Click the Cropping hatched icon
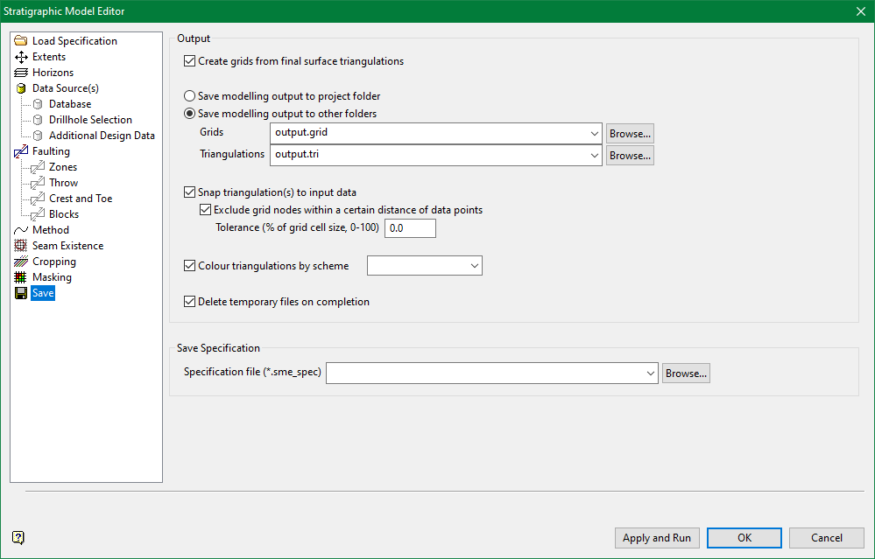Screen dimensions: 875x559 click(x=21, y=262)
